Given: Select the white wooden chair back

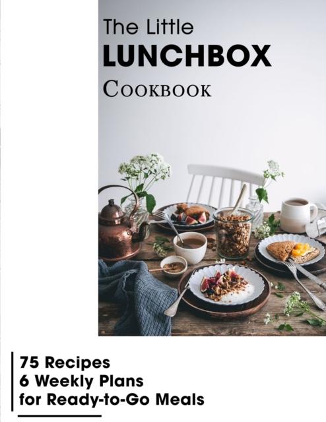Looking at the screenshot, I should [225, 186].
